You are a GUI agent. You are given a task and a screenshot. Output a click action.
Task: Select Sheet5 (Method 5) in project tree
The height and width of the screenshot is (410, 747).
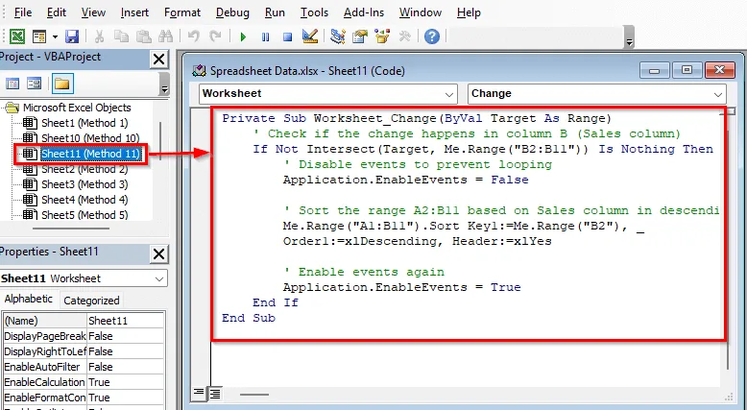84,215
